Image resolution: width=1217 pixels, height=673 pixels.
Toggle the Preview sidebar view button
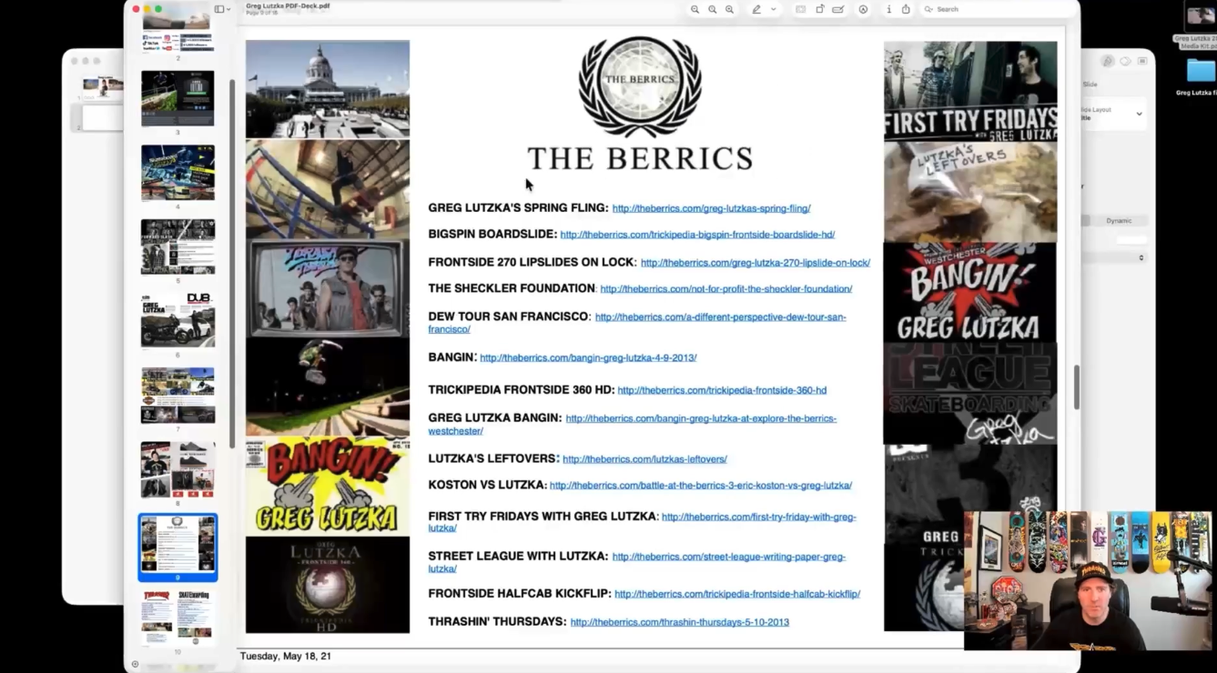click(219, 9)
